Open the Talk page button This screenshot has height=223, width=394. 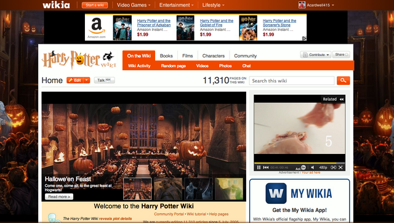(104, 80)
